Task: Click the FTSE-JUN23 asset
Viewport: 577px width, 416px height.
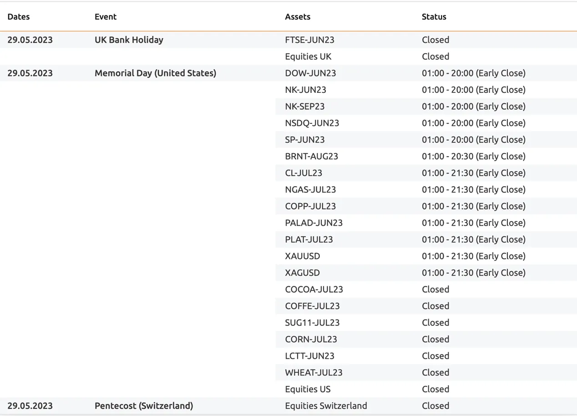Action: pos(309,40)
